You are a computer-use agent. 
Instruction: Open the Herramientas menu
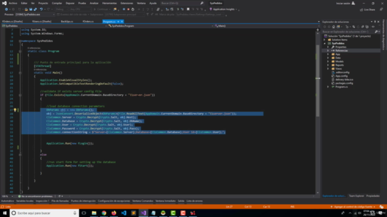click(x=109, y=3)
